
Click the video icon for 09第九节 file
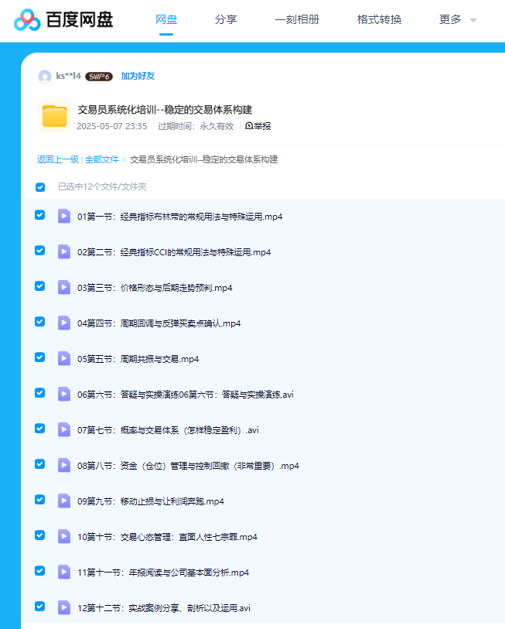point(65,501)
